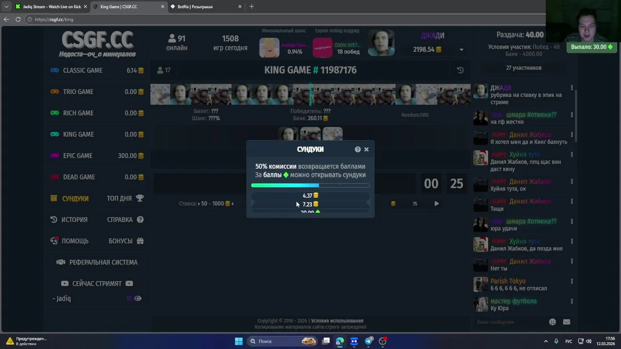Viewport: 621px width, 349px height.
Task: Click the taskbar search box Поиск
Action: pyautogui.click(x=282, y=341)
